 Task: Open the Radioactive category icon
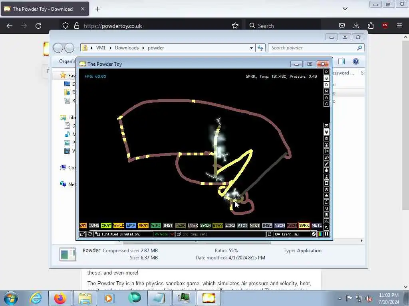tap(326, 189)
